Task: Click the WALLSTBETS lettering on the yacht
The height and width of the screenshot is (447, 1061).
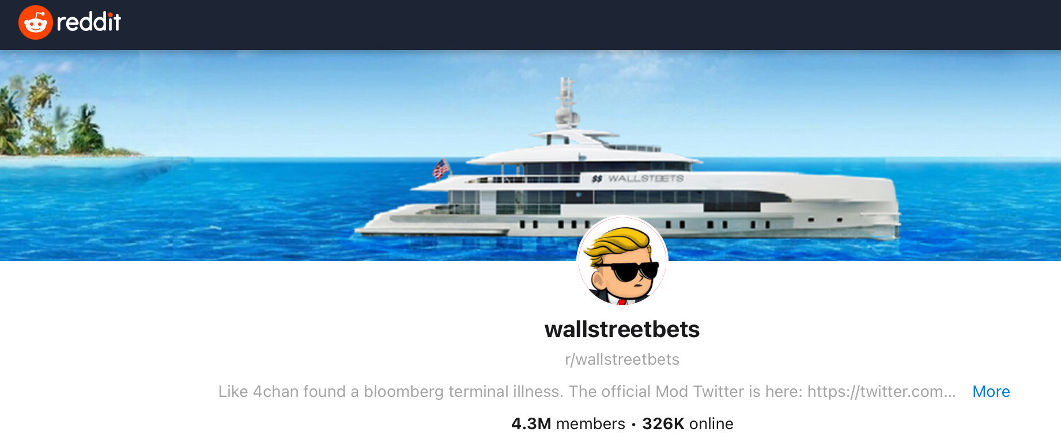Action: click(646, 179)
